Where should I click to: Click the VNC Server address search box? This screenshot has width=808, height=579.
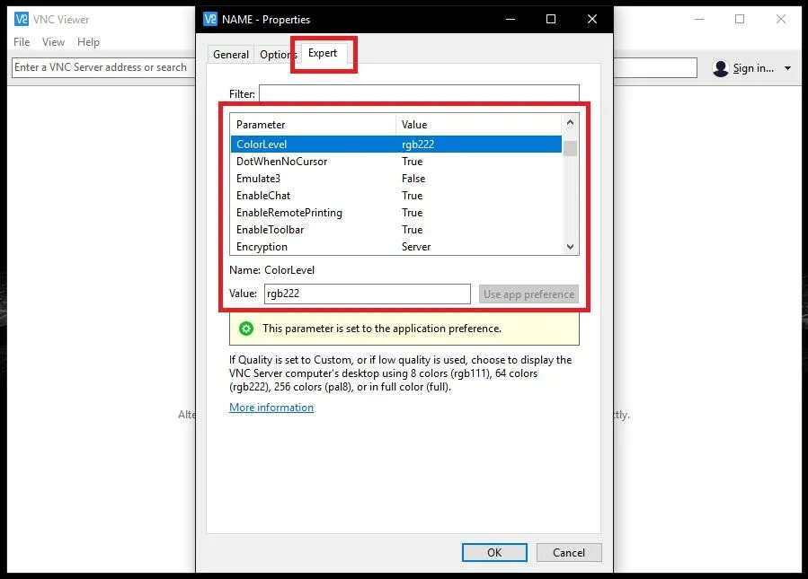103,67
